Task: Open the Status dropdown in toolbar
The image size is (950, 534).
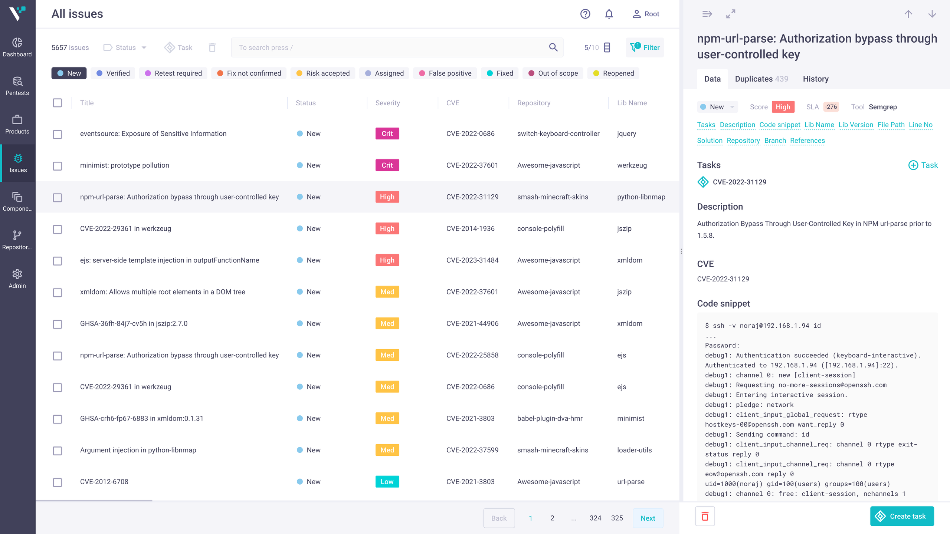Action: coord(125,47)
